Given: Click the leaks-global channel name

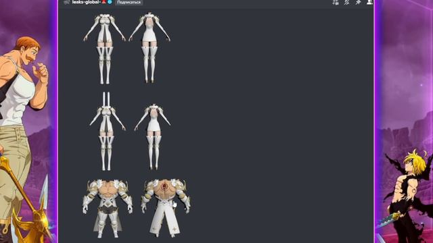Looking at the screenshot, I should pos(87,2).
